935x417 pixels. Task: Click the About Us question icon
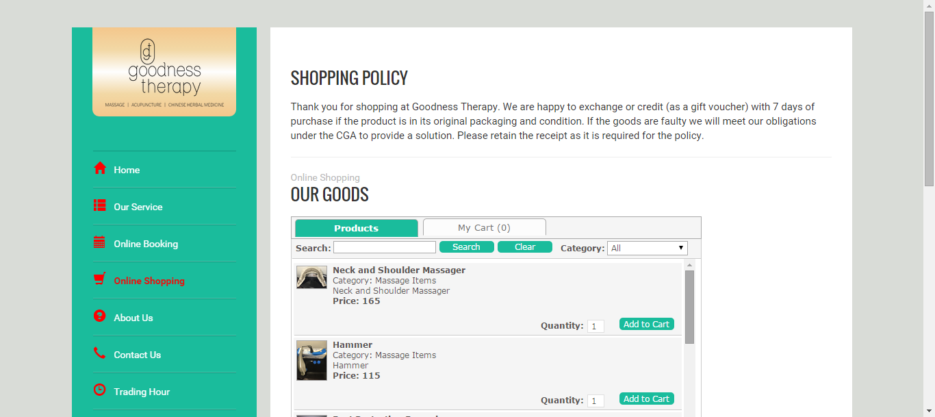click(100, 316)
